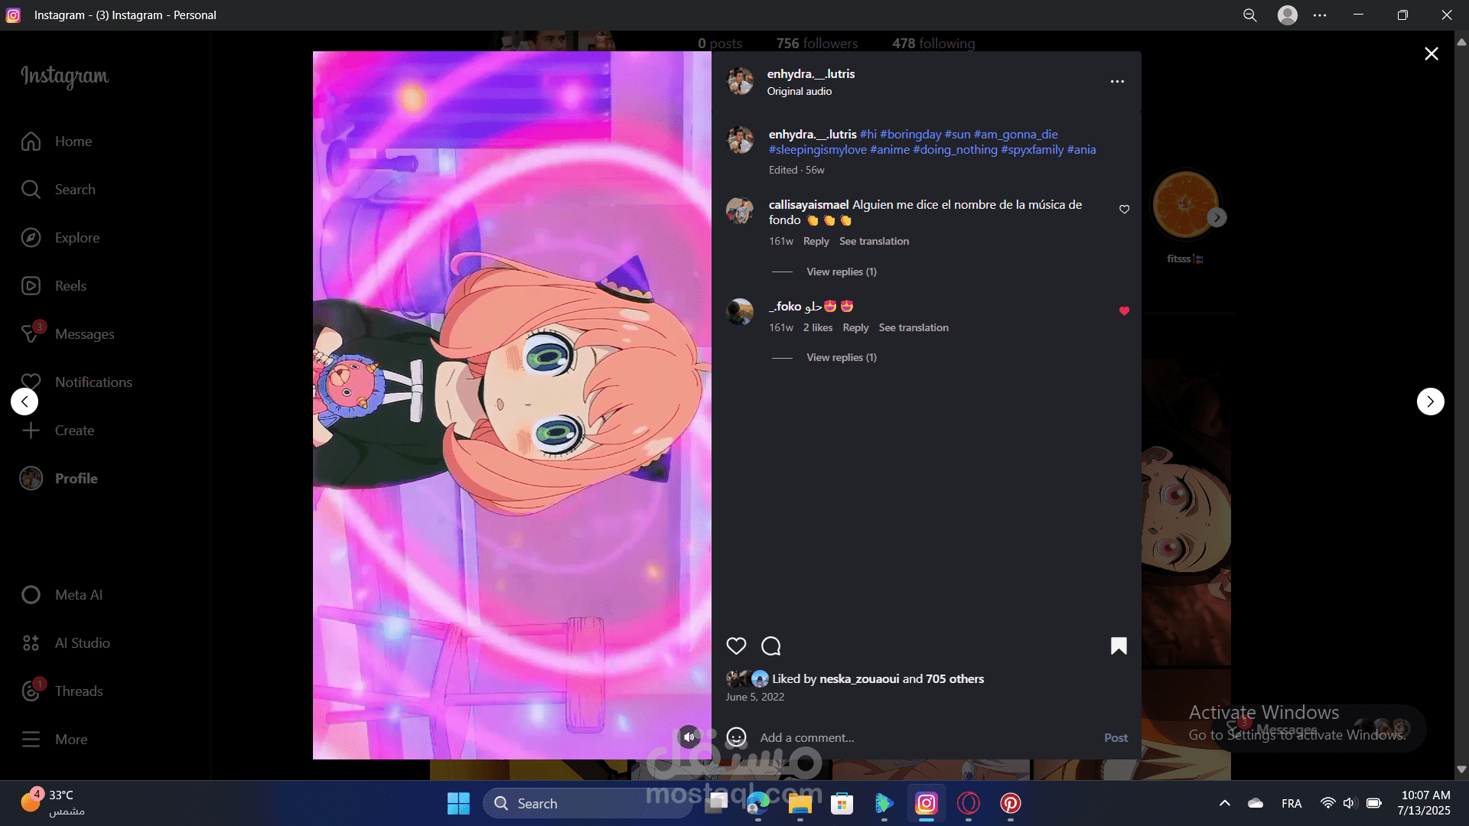Open the #sleepingismylove hashtag

coord(817,149)
